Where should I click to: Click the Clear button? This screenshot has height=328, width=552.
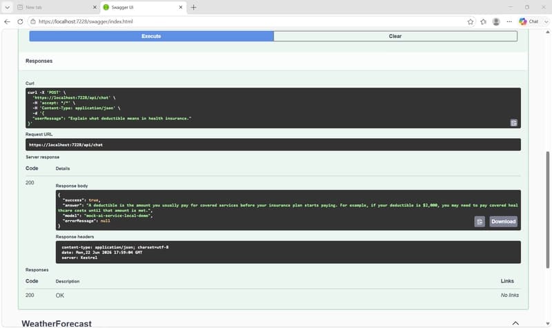pyautogui.click(x=395, y=36)
